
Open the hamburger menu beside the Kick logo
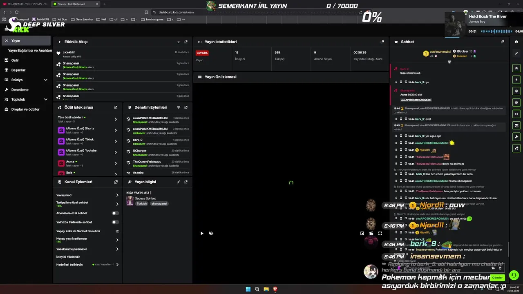click(6, 29)
